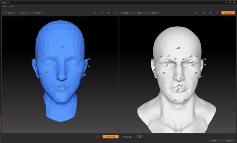Toggle the Sync Views button
Viewport: 237px width, 143px height.
point(228,13)
